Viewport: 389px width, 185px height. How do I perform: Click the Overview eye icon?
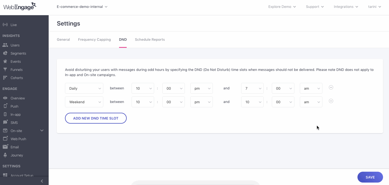tap(5, 98)
